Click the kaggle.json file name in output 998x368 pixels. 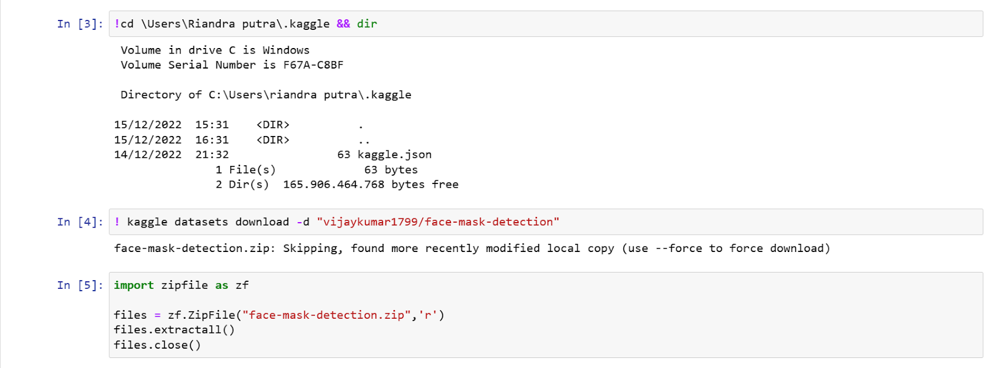[394, 155]
